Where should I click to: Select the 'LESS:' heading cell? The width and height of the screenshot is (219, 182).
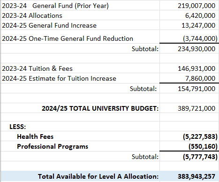point(18,127)
